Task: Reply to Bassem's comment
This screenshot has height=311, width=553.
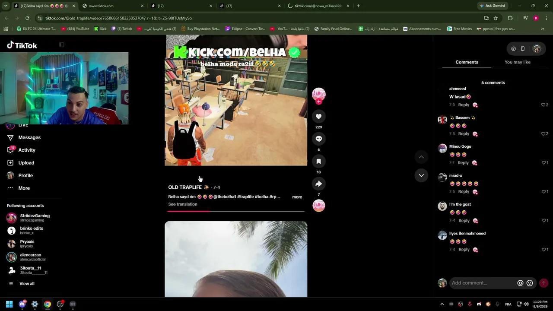Action: pyautogui.click(x=464, y=134)
